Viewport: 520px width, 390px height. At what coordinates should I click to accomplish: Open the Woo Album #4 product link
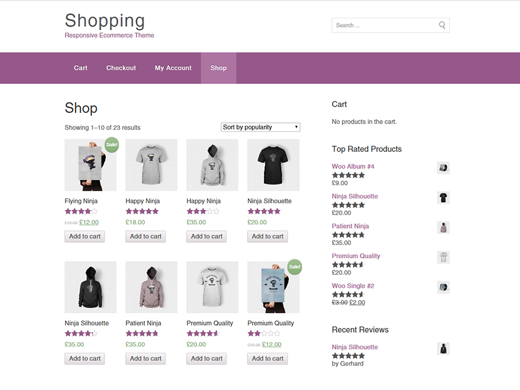click(x=353, y=166)
